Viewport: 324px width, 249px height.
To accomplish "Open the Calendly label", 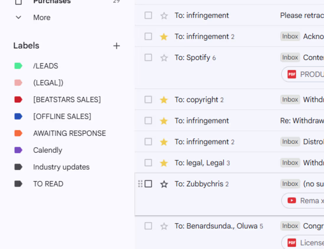I will (47, 150).
